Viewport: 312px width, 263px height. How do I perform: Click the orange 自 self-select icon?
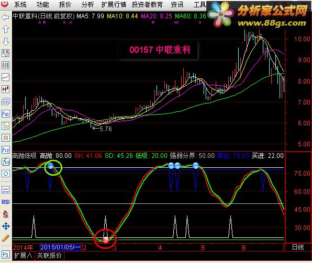6,138
